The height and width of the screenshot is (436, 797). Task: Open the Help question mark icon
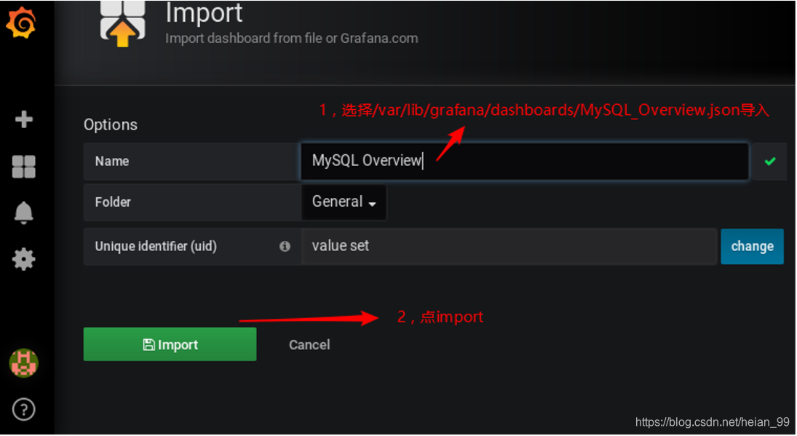pyautogui.click(x=23, y=409)
